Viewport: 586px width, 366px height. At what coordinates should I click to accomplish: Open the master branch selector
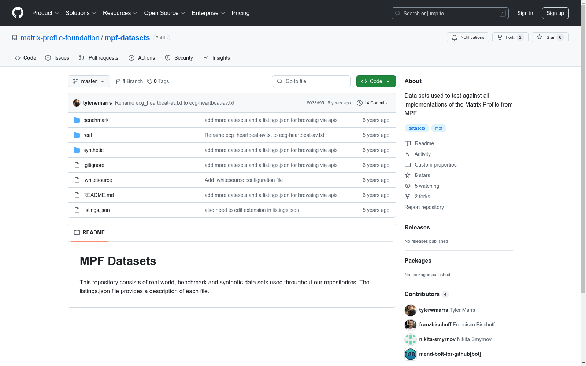(x=89, y=81)
